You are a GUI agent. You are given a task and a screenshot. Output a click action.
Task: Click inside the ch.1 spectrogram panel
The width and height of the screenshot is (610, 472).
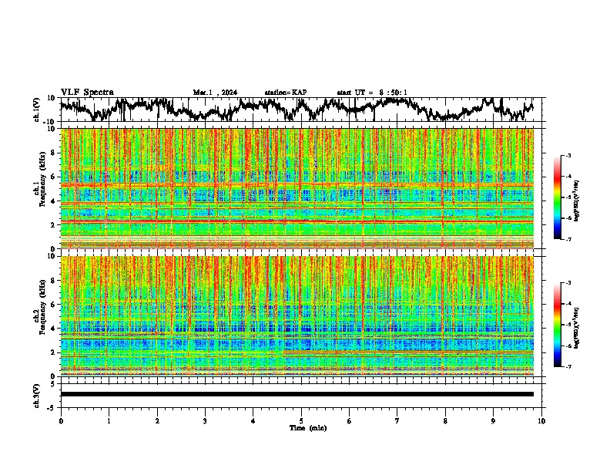[297, 188]
